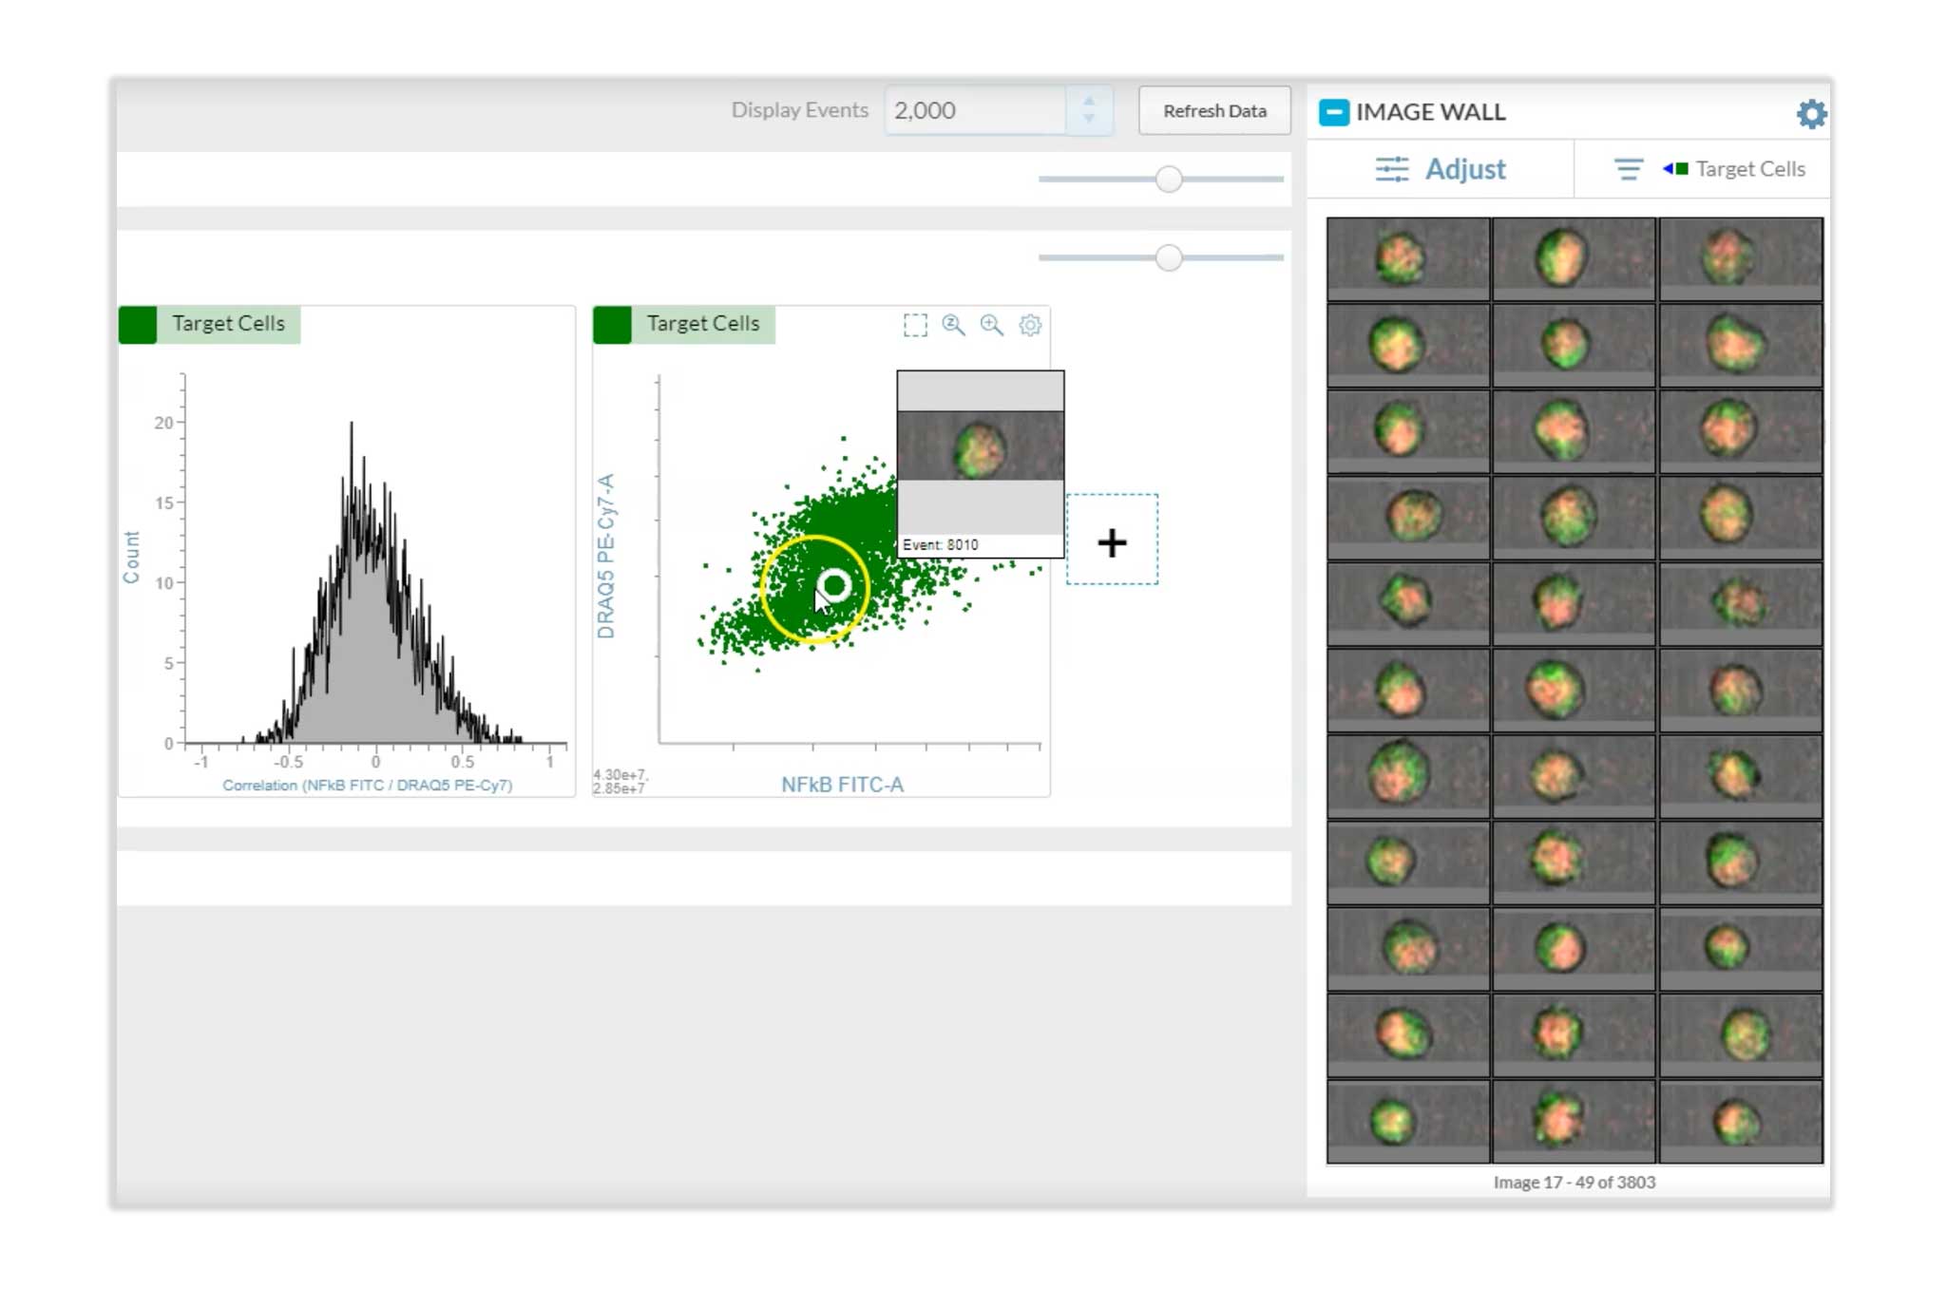1947x1289 pixels.
Task: Click the zoom reset magnifier icon
Action: coord(953,326)
